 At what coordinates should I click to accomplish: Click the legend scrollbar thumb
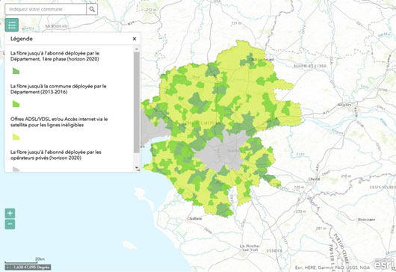click(x=137, y=102)
